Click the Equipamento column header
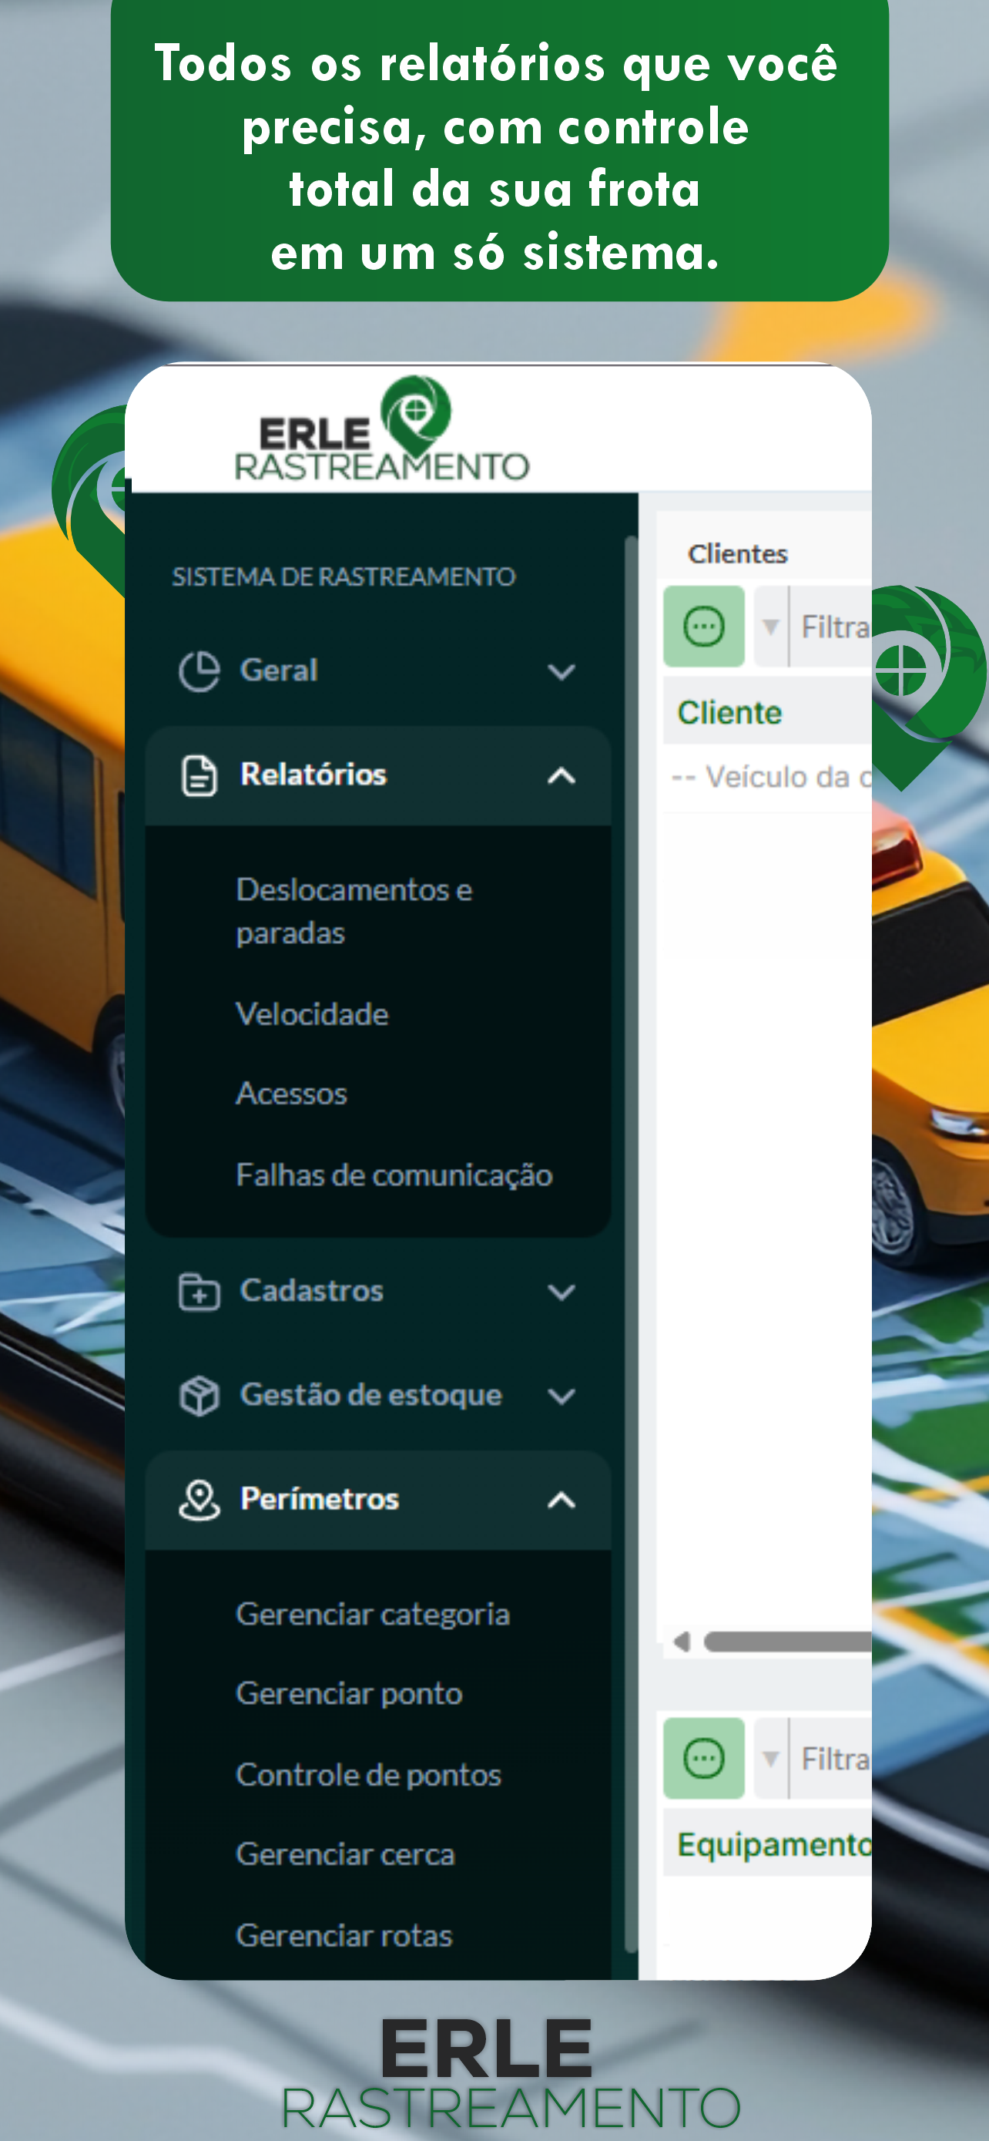989x2141 pixels. point(767,1844)
